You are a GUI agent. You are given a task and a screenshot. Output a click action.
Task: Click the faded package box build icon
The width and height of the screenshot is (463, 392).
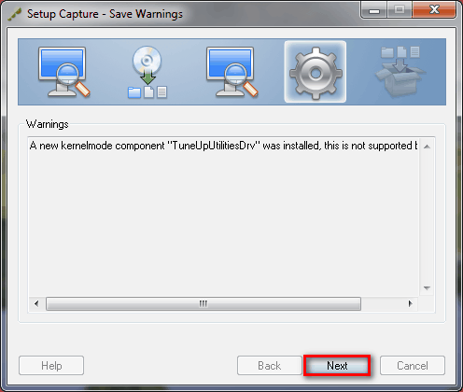click(x=400, y=71)
